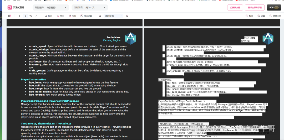Open 设置 settings
Image resolution: width=284 pixels, height=140 pixels.
tap(261, 16)
